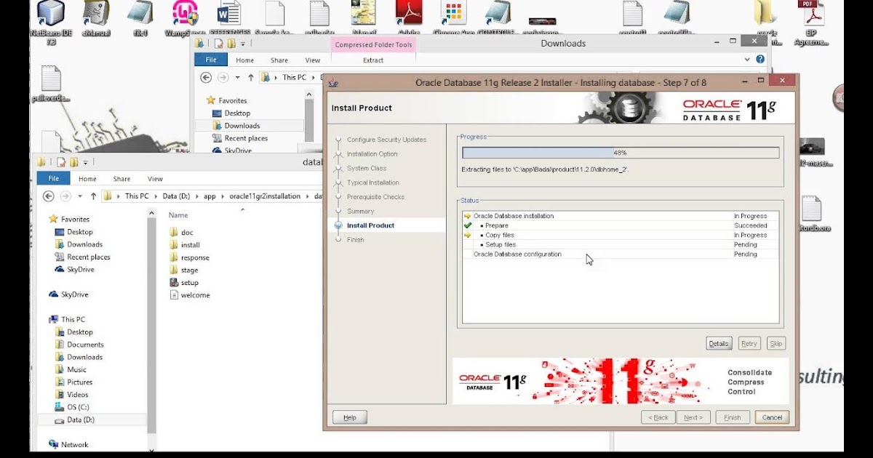Sort by the Name column header
Image resolution: width=873 pixels, height=458 pixels.
coord(178,215)
